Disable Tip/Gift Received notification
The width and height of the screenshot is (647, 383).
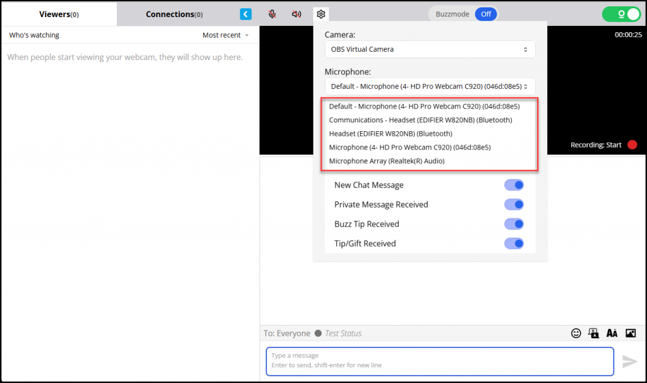514,244
